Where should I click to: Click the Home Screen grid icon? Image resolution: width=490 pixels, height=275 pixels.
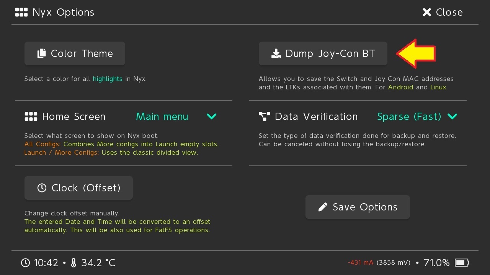pos(31,116)
